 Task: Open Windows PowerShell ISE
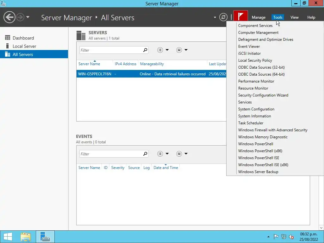259,158
